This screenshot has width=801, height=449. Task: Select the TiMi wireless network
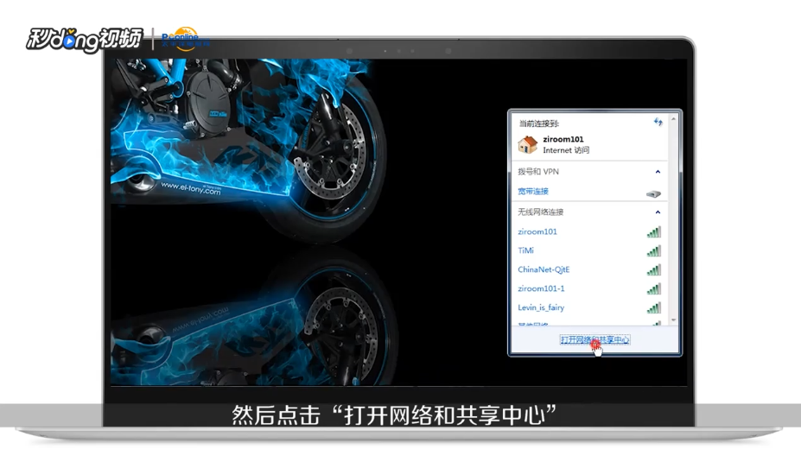click(525, 250)
